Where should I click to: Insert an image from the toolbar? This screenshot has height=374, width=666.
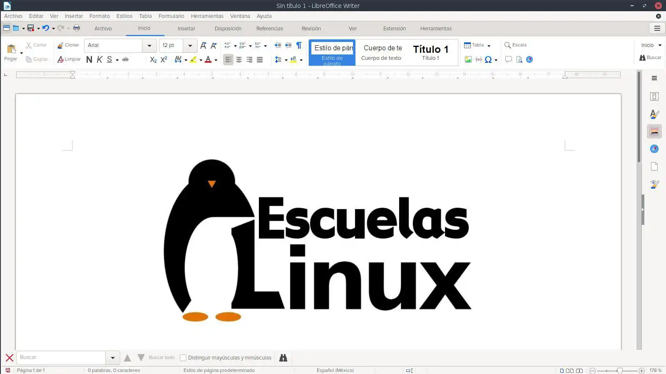coord(468,59)
